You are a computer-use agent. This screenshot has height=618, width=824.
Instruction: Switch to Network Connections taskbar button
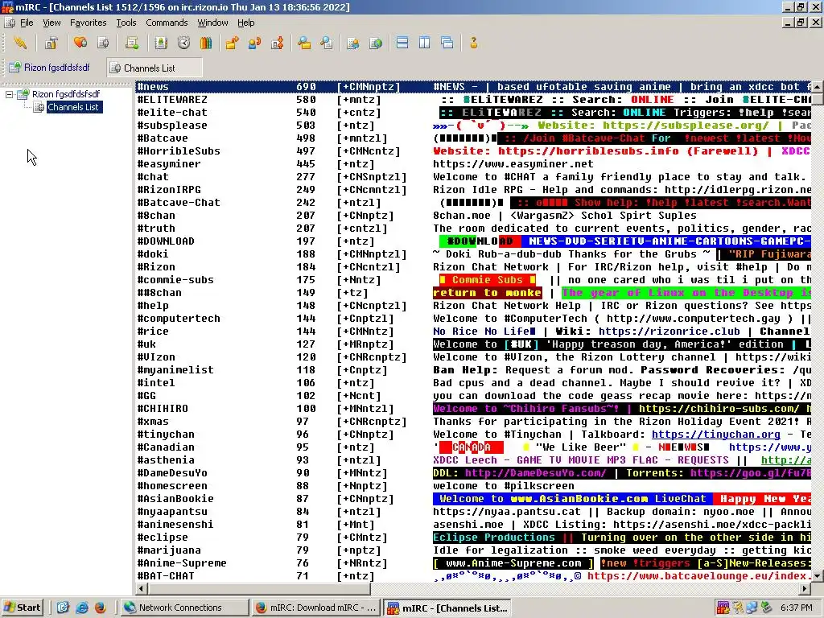(x=184, y=608)
